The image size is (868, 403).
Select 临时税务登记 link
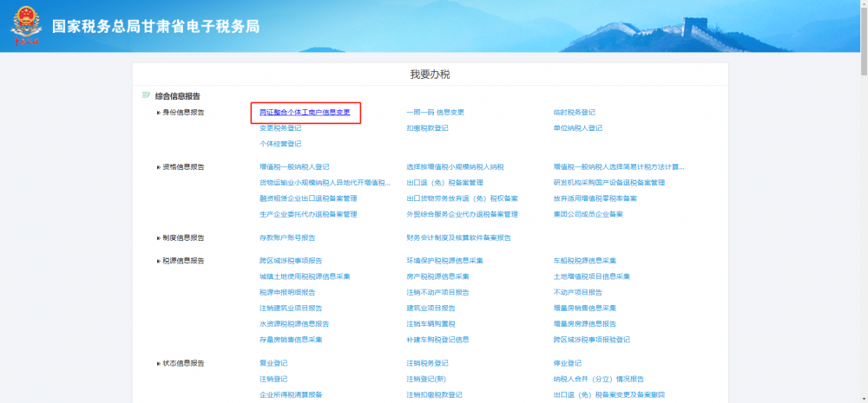[x=574, y=113]
